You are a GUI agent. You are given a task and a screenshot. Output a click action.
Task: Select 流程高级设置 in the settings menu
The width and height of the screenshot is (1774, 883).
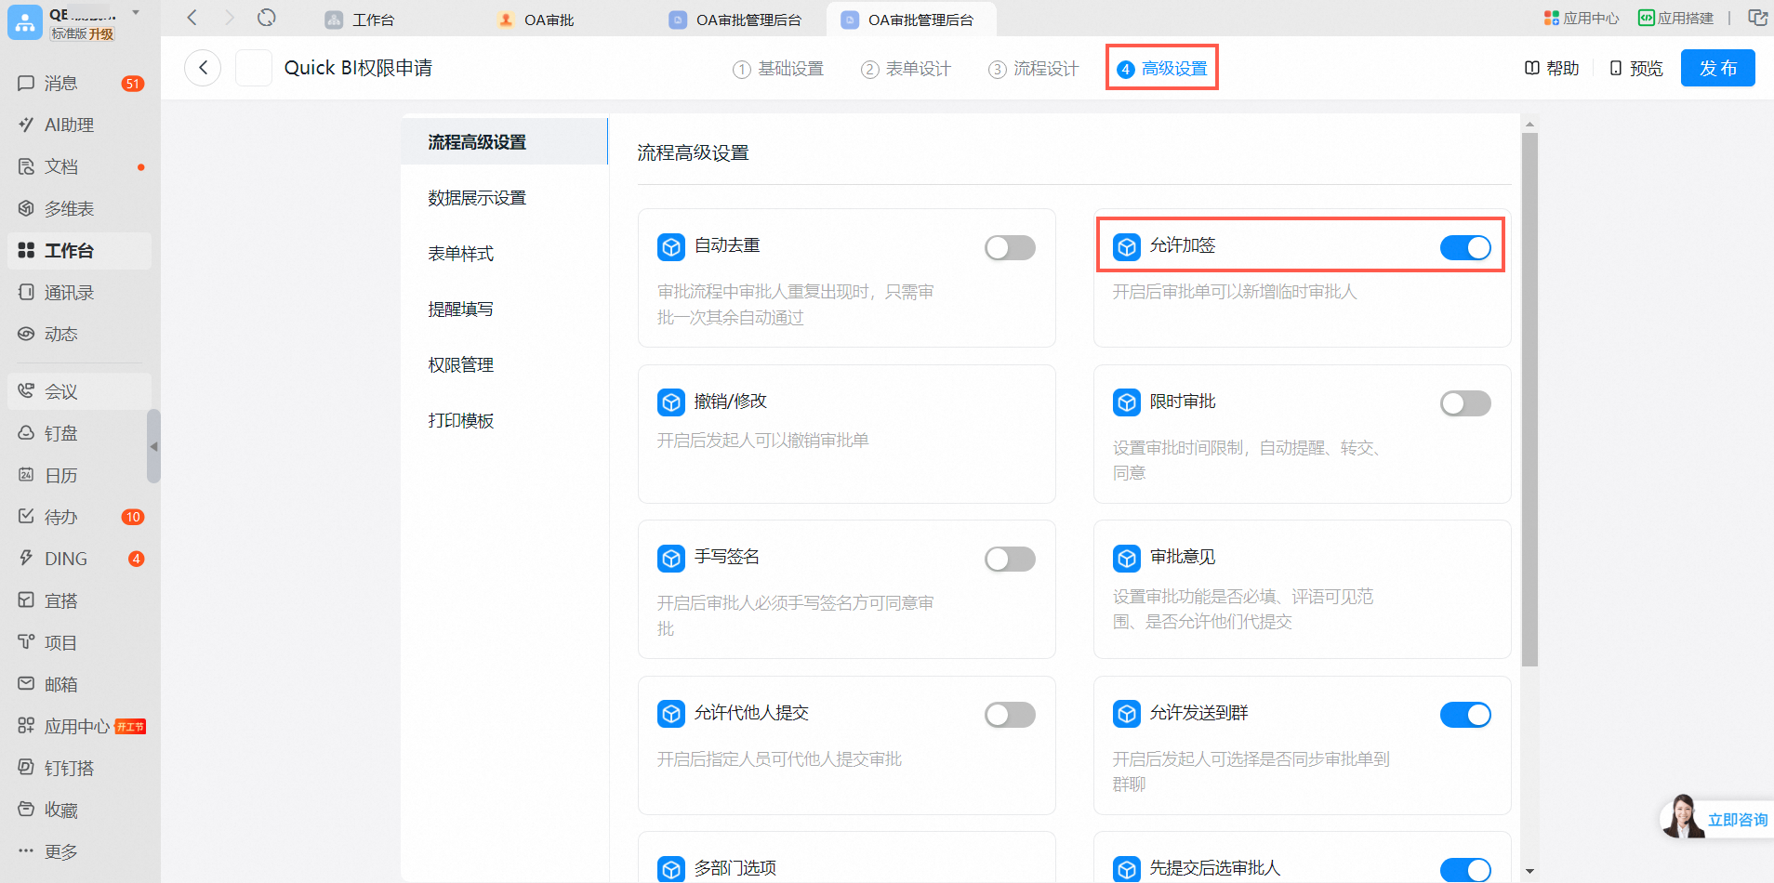[504, 142]
